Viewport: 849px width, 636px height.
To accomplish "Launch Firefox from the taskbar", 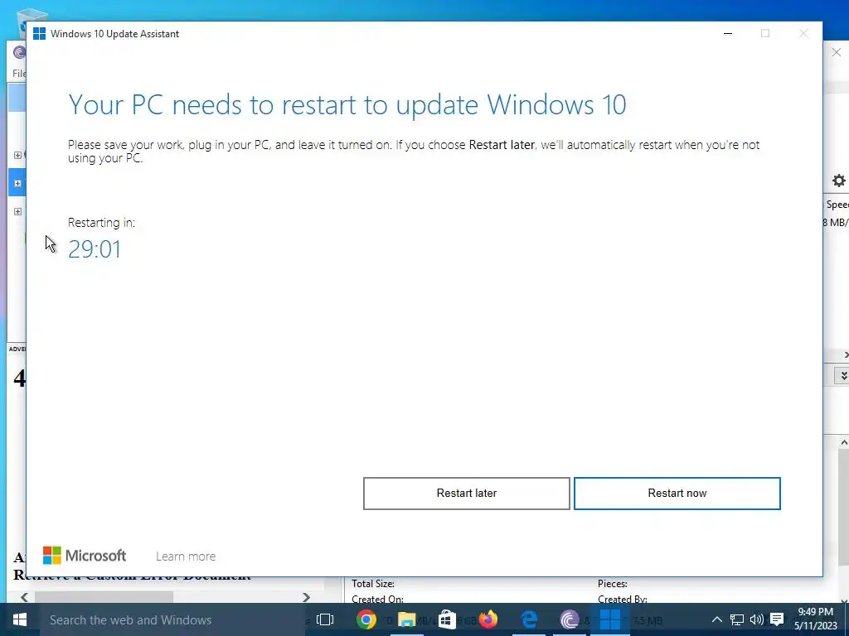I will tap(488, 619).
